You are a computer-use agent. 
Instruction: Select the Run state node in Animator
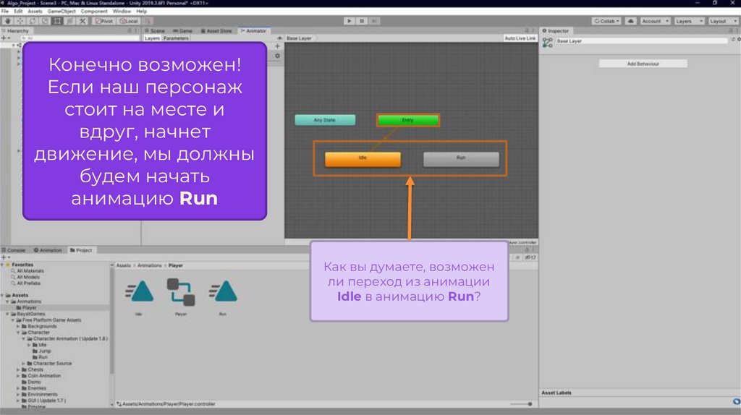[461, 158]
